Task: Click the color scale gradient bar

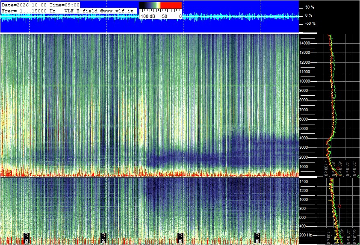Action: tap(160, 5)
